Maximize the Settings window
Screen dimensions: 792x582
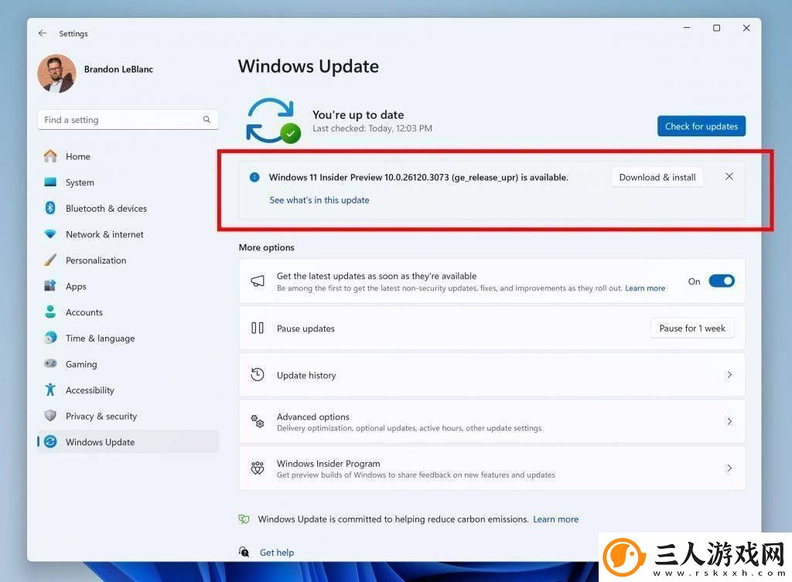point(716,28)
